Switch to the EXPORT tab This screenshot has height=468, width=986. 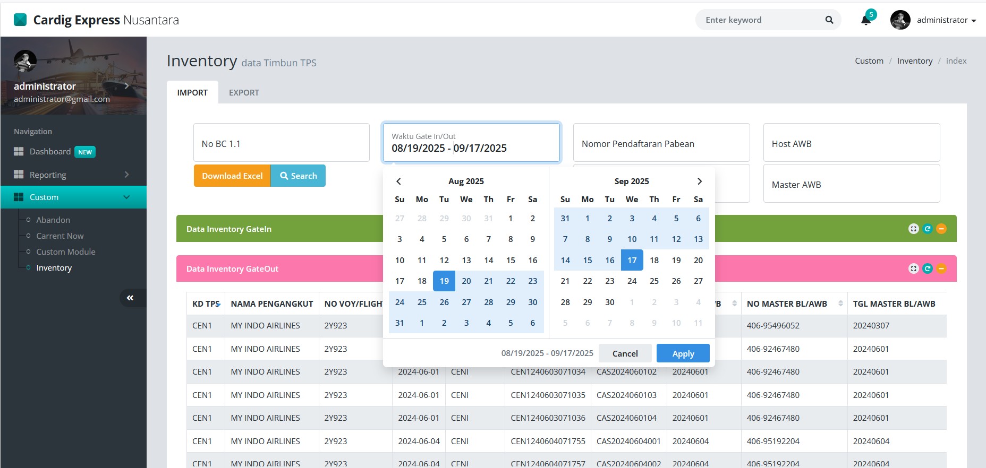244,93
